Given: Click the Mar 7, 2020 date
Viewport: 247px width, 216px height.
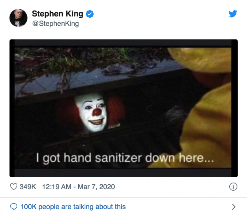Looking at the screenshot, I should (95, 187).
